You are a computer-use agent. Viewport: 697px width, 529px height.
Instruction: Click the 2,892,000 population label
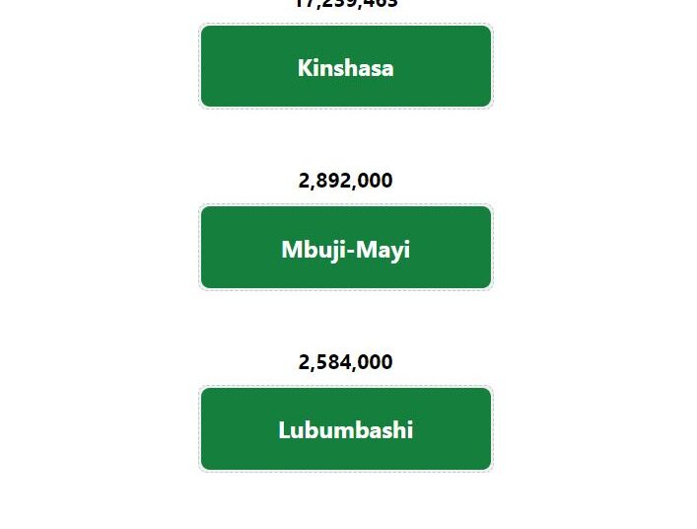point(345,181)
